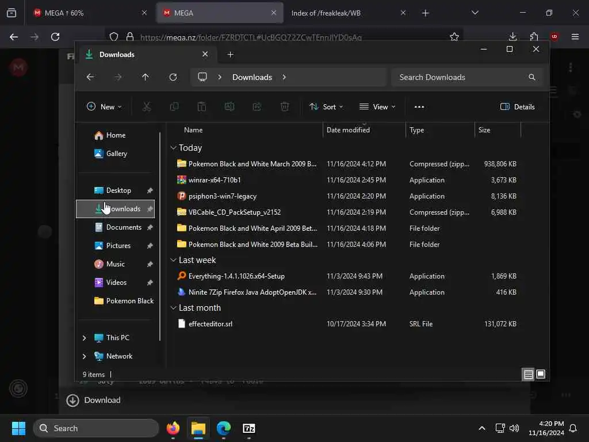Open the Sort dropdown
This screenshot has width=589, height=442.
(326, 106)
